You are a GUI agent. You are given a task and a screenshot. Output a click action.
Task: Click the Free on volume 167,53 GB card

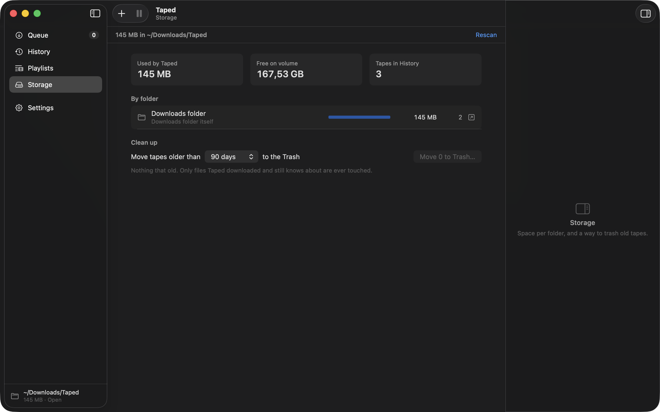tap(306, 70)
